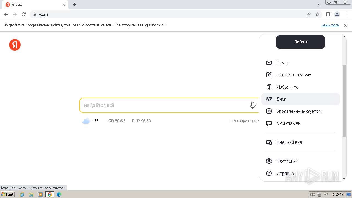Select Справка in the menu
This screenshot has width=352, height=198.
[301, 173]
